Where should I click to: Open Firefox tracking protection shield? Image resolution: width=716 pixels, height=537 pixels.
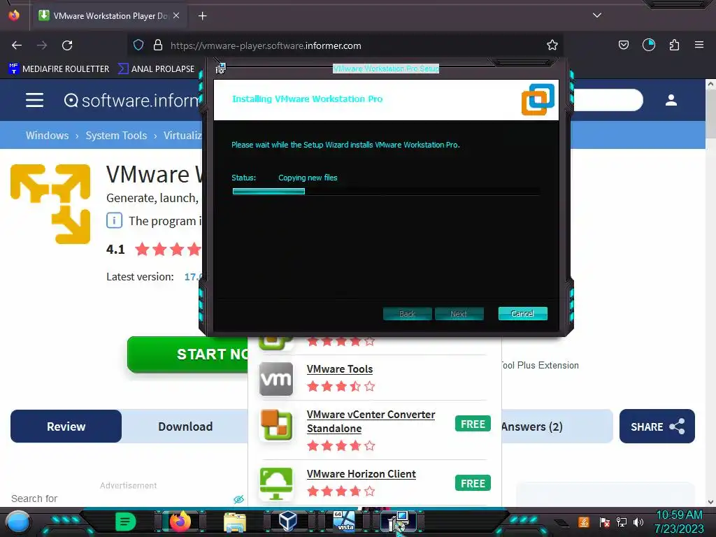click(x=138, y=45)
